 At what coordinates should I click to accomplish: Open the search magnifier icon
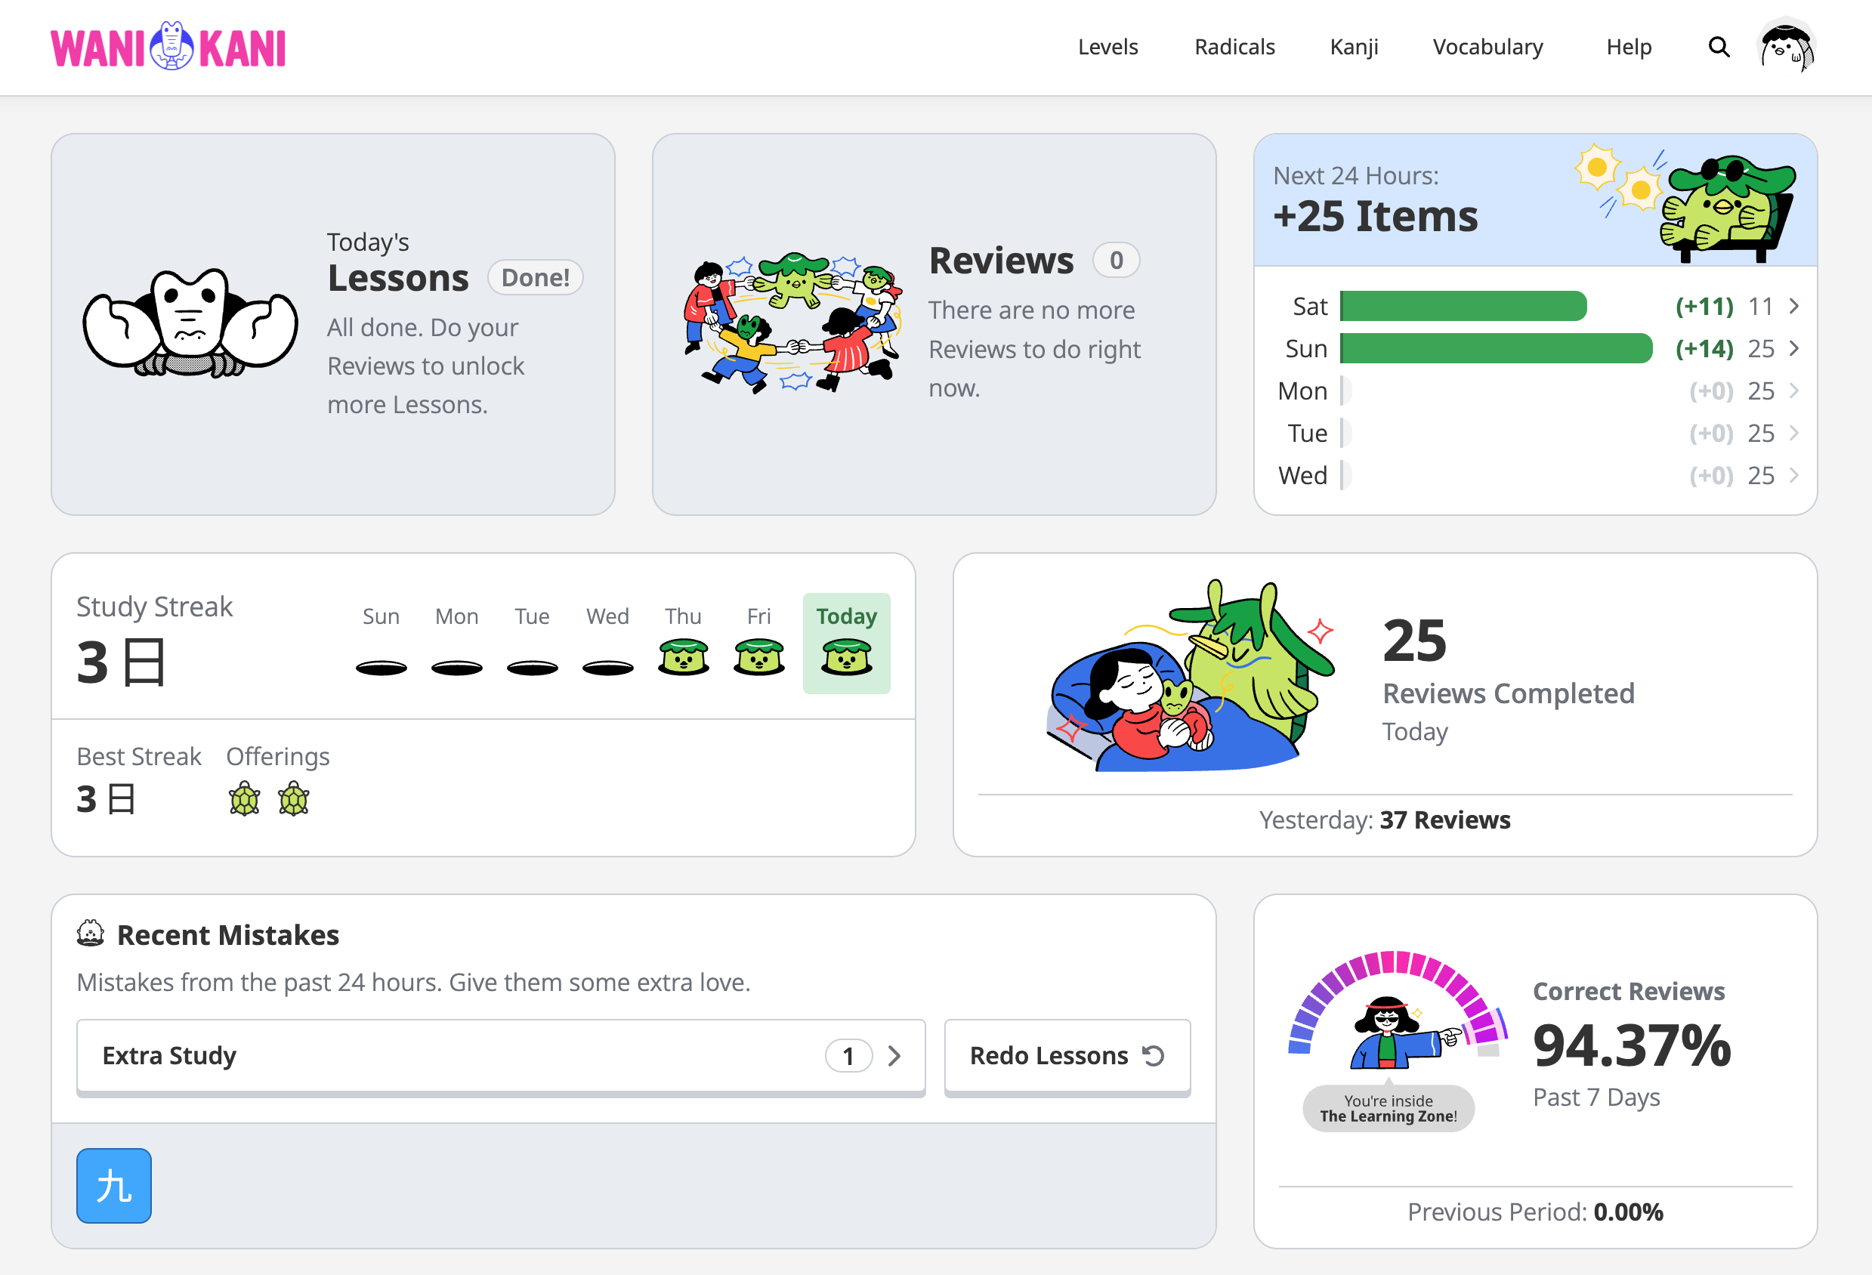(x=1719, y=47)
